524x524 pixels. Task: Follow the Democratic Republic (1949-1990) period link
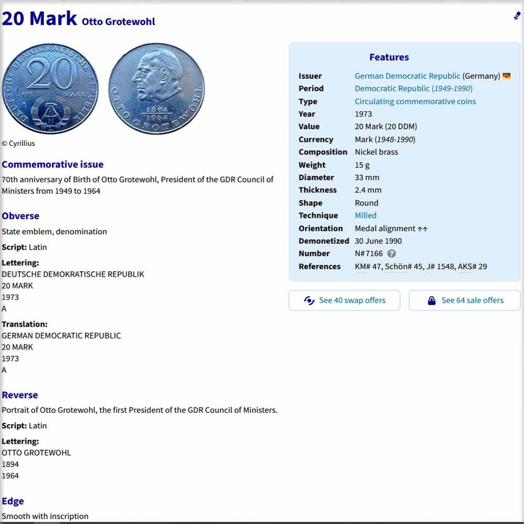413,88
